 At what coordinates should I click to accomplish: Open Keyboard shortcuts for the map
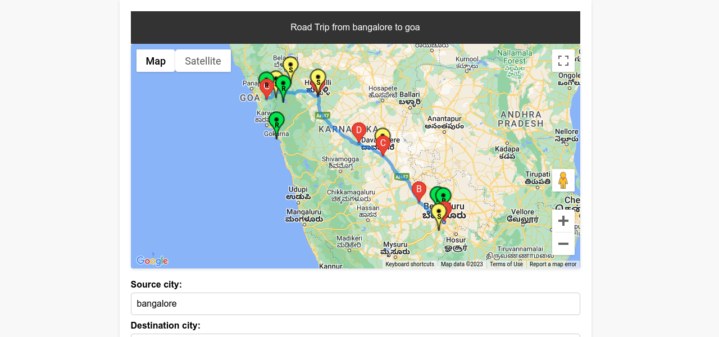409,265
